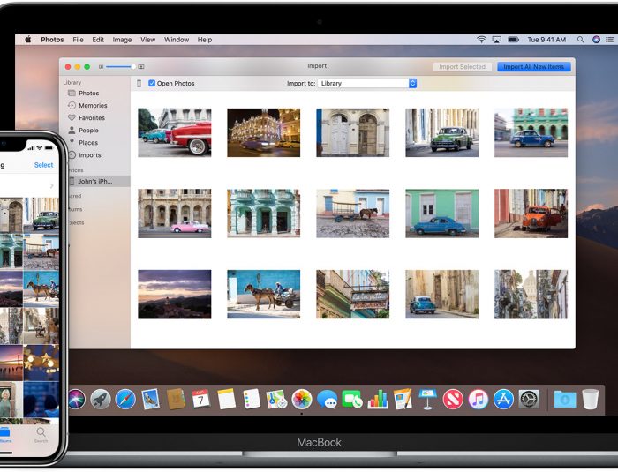Screen dimensions: 618x472
Task: Click Siri icon in menu bar
Action: pos(596,40)
